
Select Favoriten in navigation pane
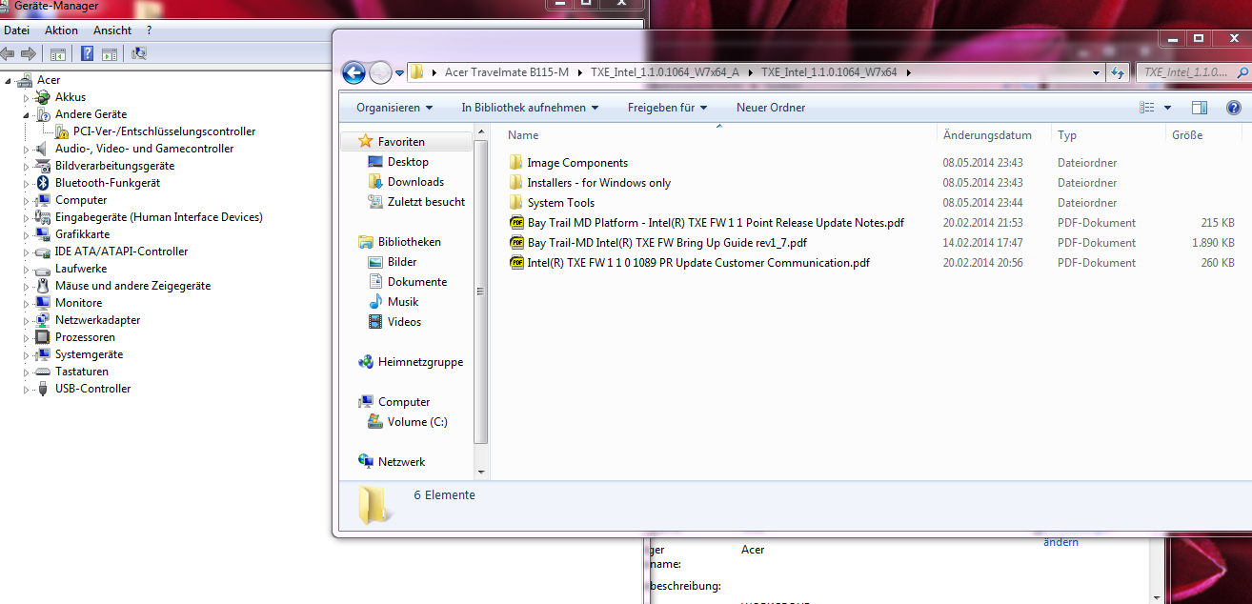click(x=401, y=142)
